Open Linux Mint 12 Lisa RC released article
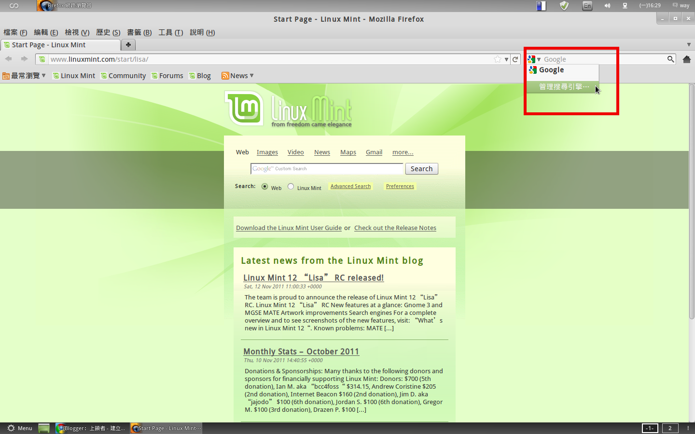Viewport: 695px width, 434px height. coord(314,278)
